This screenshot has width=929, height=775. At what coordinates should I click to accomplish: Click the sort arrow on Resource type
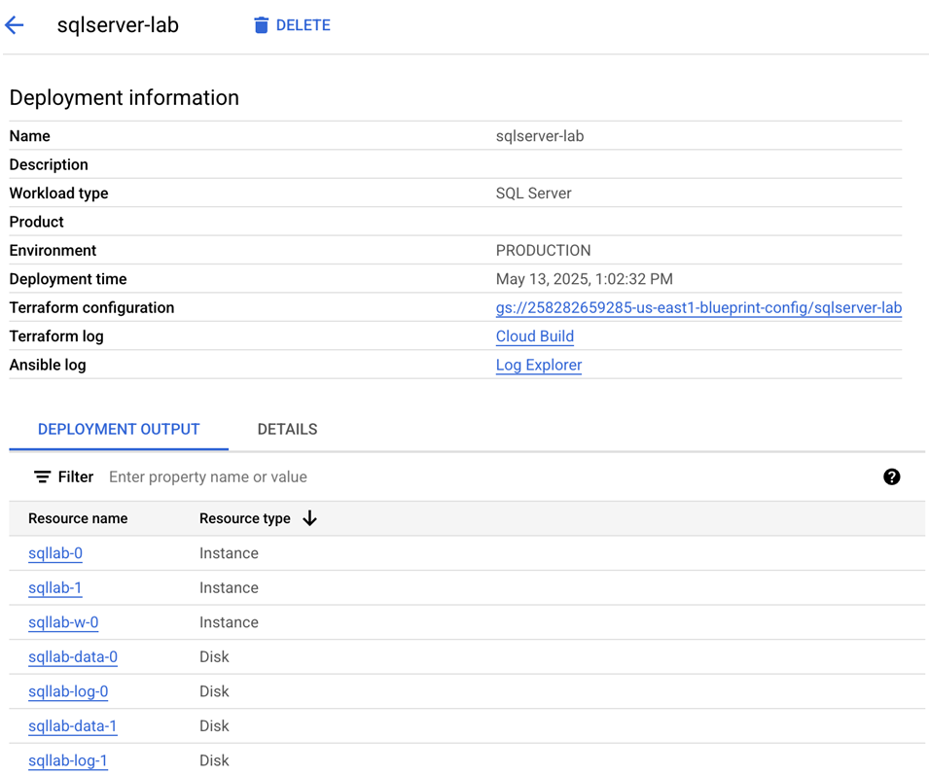click(309, 518)
